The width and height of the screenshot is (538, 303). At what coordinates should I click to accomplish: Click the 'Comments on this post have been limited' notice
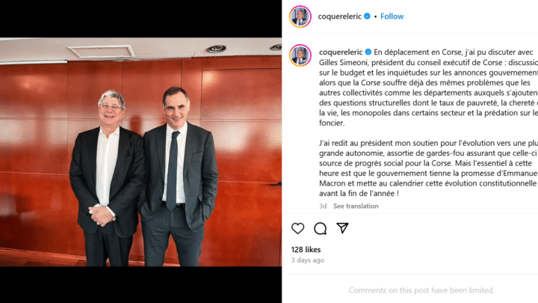(x=421, y=290)
